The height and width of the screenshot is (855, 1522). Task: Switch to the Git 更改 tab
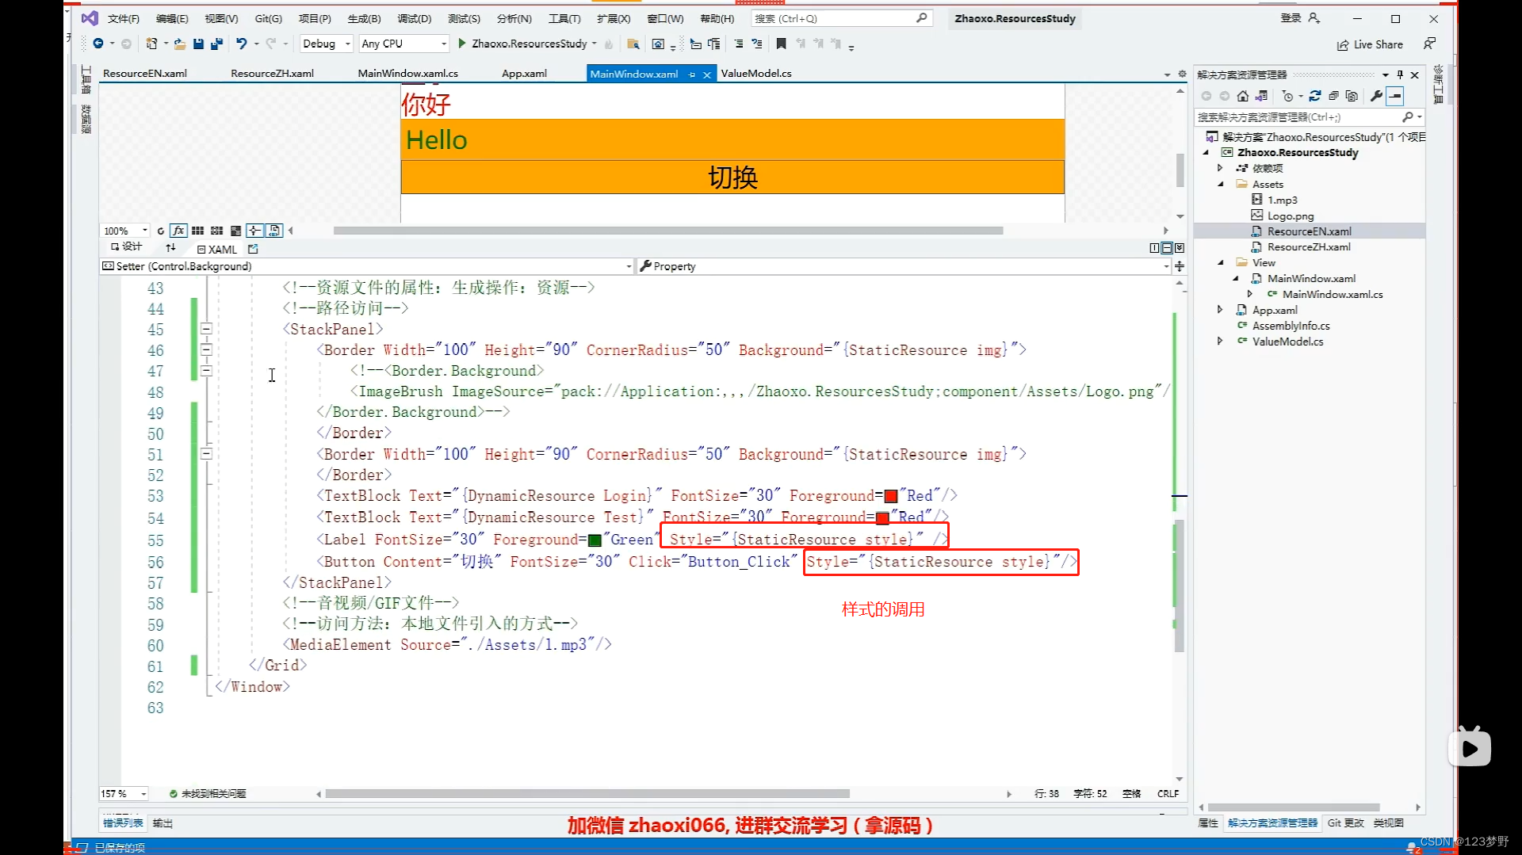coord(1345,823)
